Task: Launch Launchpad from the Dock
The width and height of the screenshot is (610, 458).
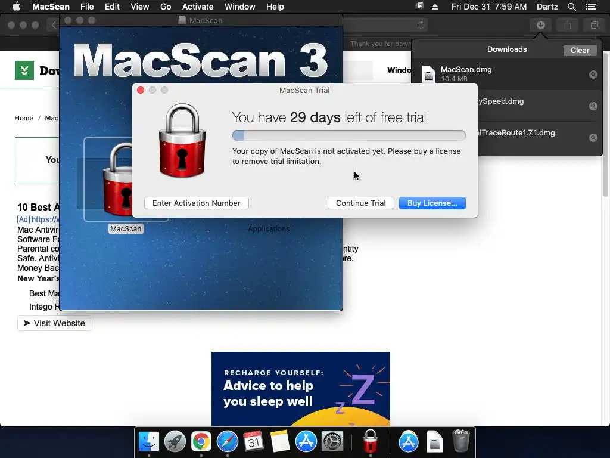Action: pyautogui.click(x=175, y=442)
